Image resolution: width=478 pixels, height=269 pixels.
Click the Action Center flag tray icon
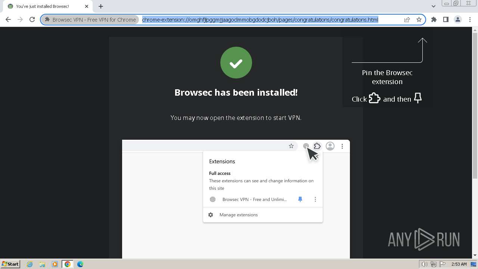coord(442,264)
